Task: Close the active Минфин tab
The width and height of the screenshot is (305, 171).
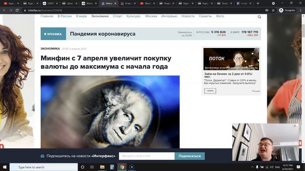Action: coord(115,3)
